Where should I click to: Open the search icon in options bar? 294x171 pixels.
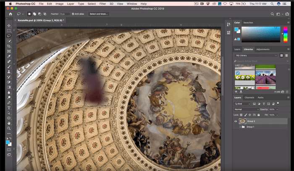coord(272,14)
